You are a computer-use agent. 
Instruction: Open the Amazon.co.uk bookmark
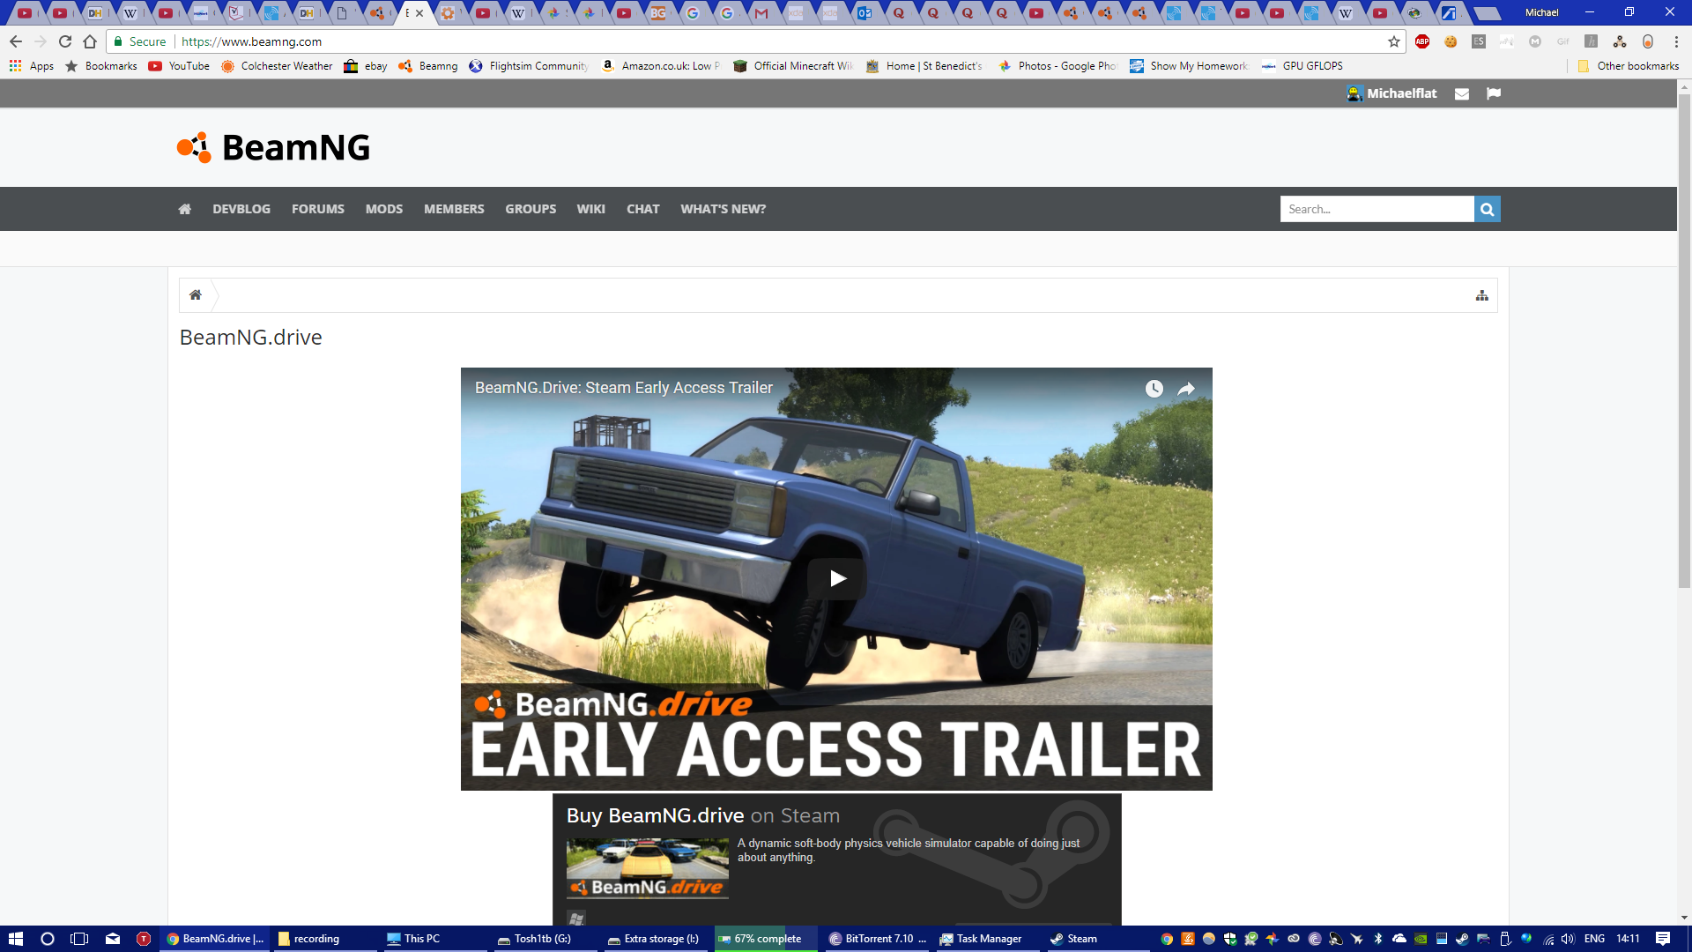(661, 66)
